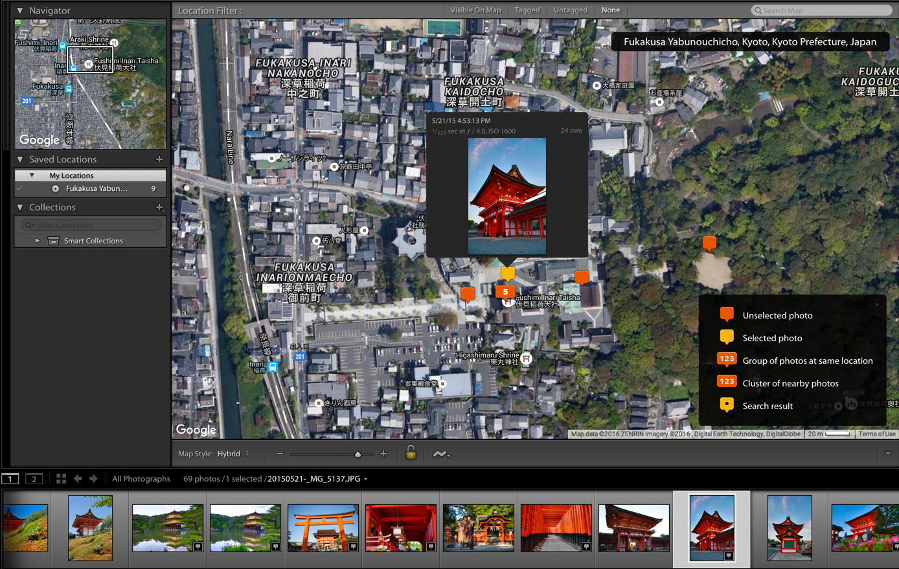
Task: Click the group of 5 photos marker
Action: click(x=505, y=292)
